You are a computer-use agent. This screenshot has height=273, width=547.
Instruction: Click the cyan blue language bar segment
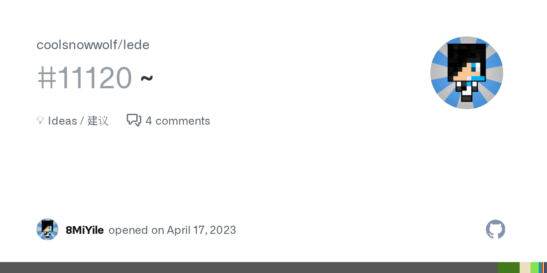[540, 268]
